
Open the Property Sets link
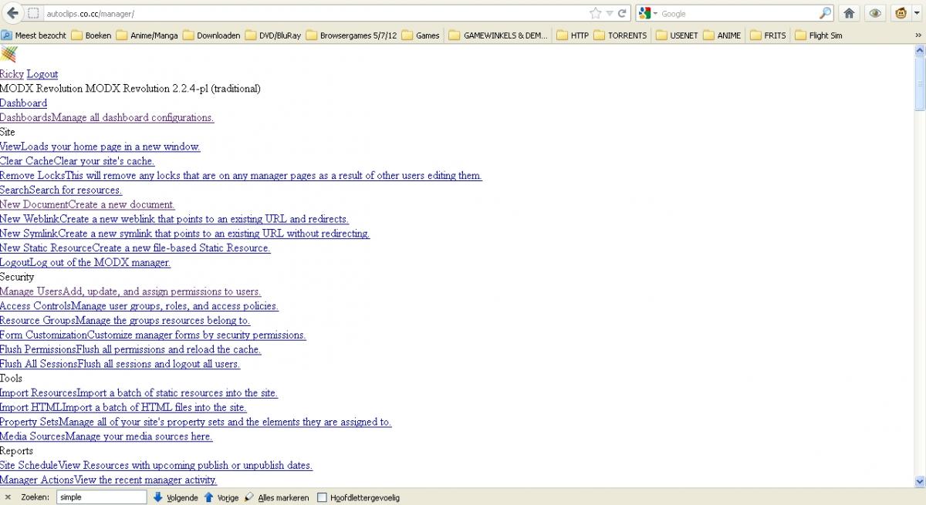[196, 422]
